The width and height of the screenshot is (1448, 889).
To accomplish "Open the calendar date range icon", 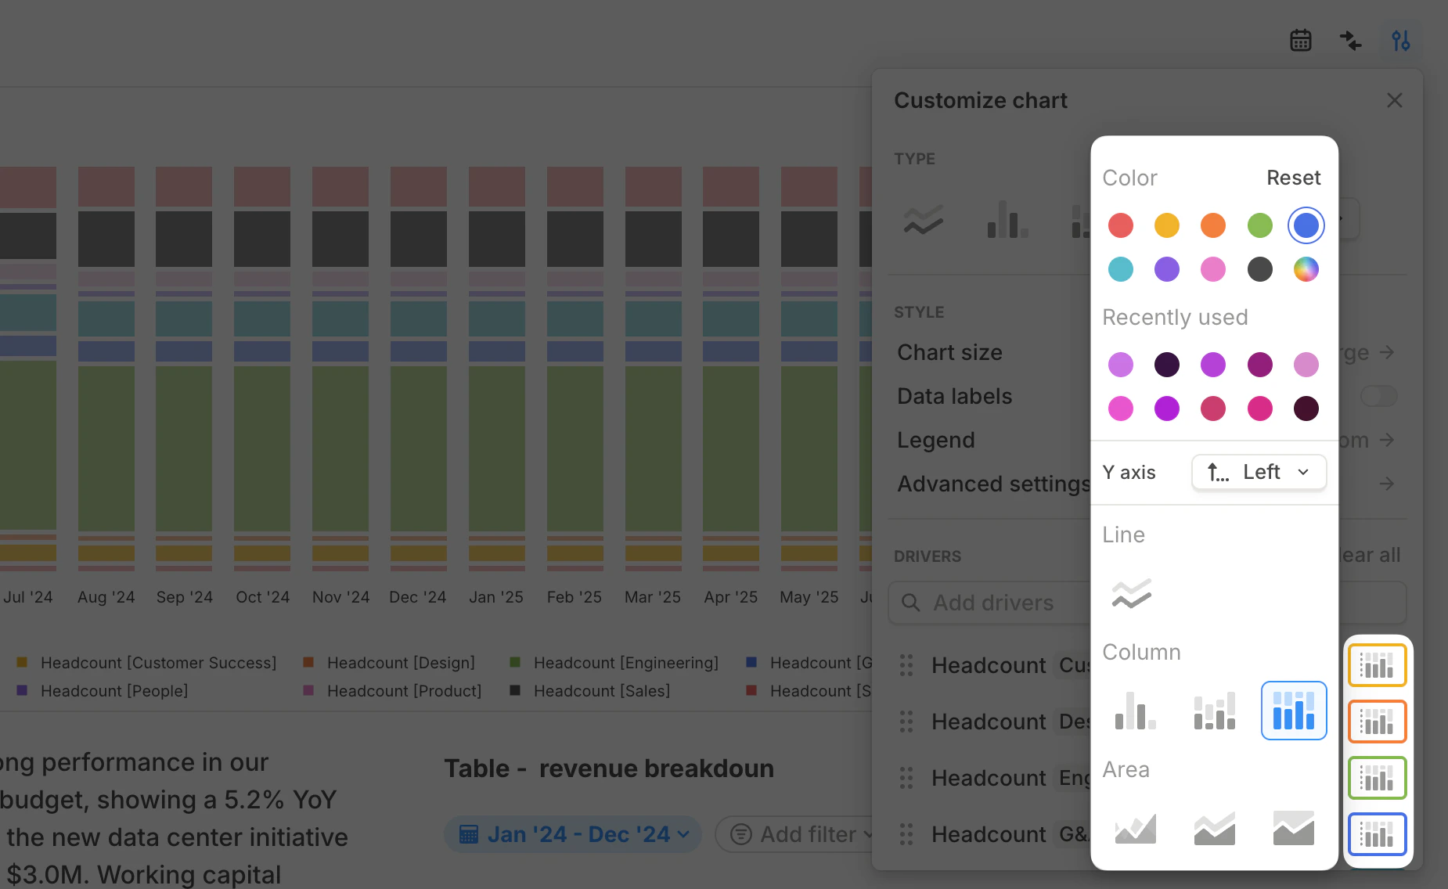I will coord(1301,40).
